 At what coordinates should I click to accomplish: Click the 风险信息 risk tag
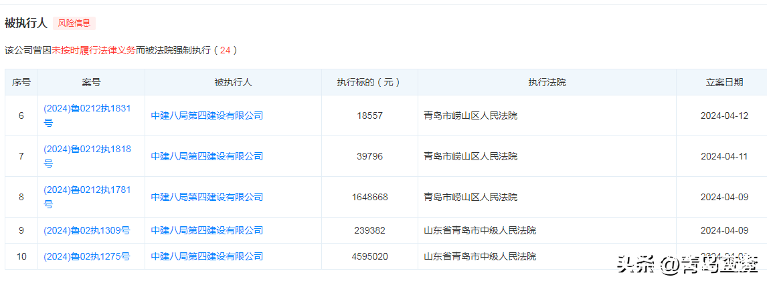74,23
